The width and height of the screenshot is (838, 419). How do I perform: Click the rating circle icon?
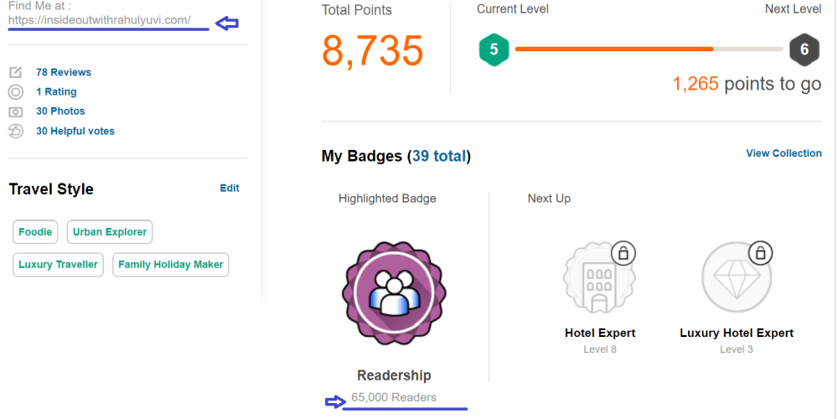(x=15, y=92)
